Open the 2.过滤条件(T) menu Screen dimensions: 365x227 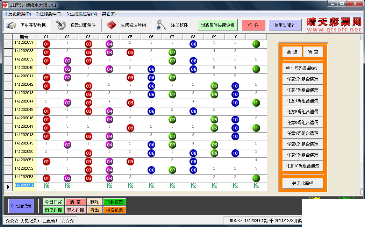pyautogui.click(x=49, y=14)
